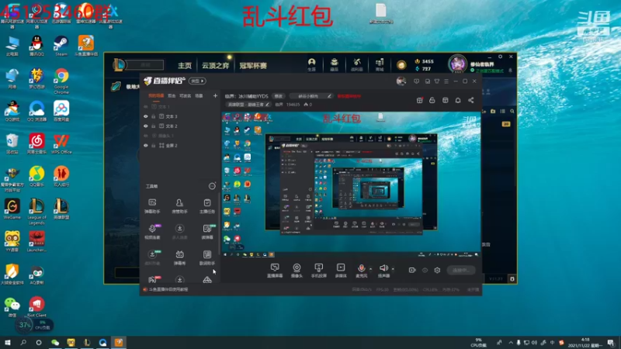Click the toolbox panel scrollbar
Image resolution: width=621 pixels, height=349 pixels.
(x=219, y=223)
